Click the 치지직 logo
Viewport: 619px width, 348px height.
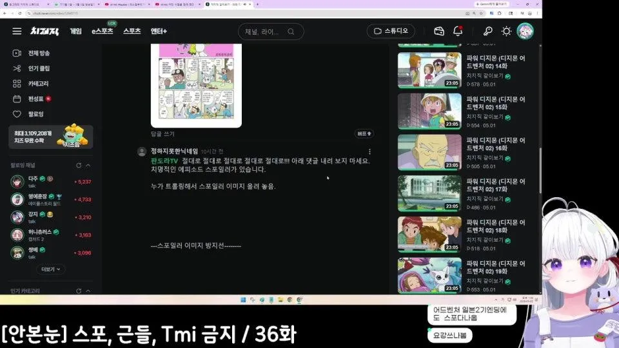[44, 31]
